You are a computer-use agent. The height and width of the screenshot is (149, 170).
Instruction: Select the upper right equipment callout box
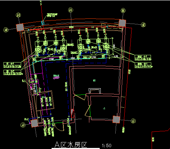coord(143,58)
